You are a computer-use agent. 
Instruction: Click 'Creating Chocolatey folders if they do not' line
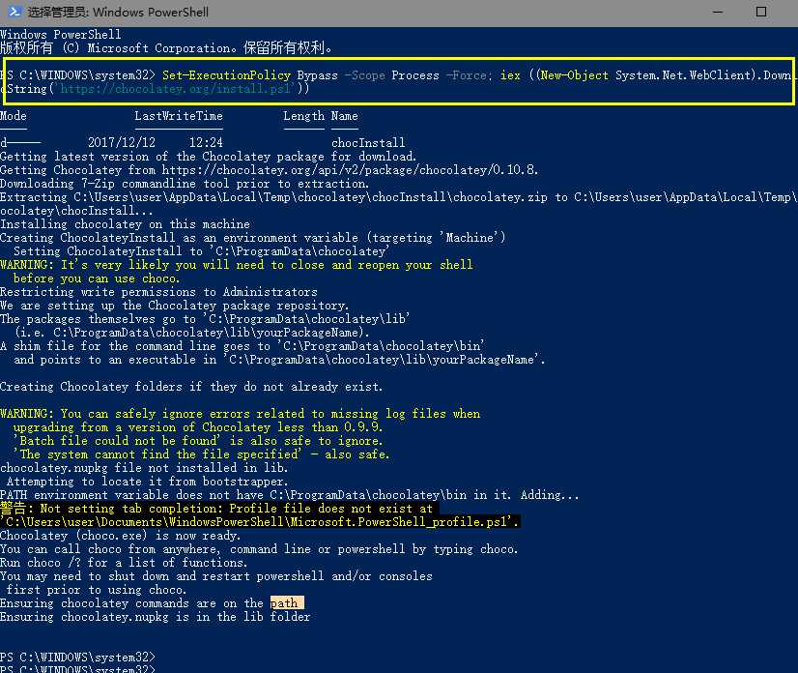click(191, 387)
